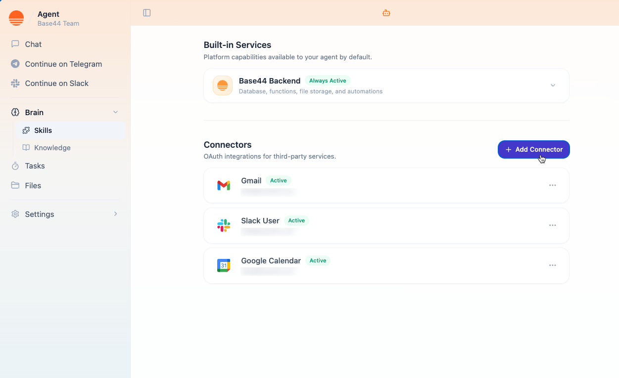Click the Base44 orange logo in sidebar
This screenshot has height=378, width=619.
pyautogui.click(x=16, y=18)
